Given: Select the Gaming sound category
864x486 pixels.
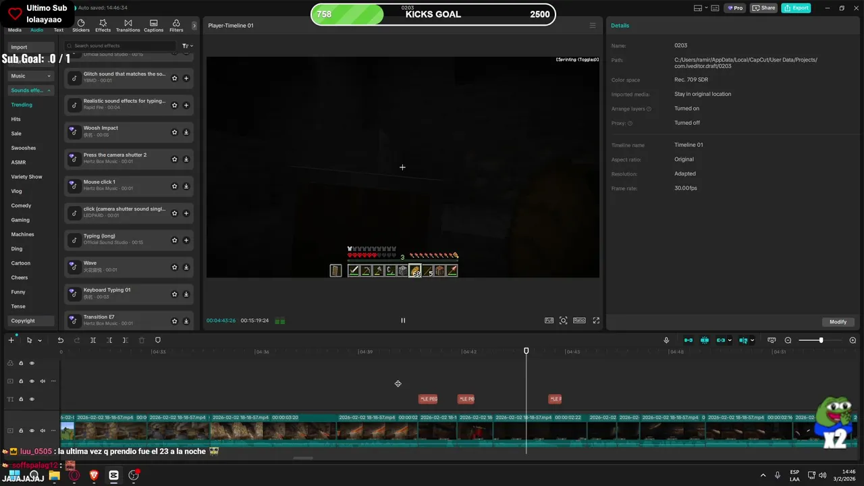Looking at the screenshot, I should pos(20,220).
